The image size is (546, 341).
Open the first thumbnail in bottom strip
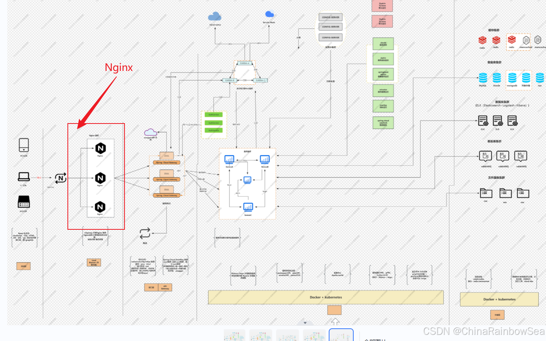pyautogui.click(x=234, y=336)
